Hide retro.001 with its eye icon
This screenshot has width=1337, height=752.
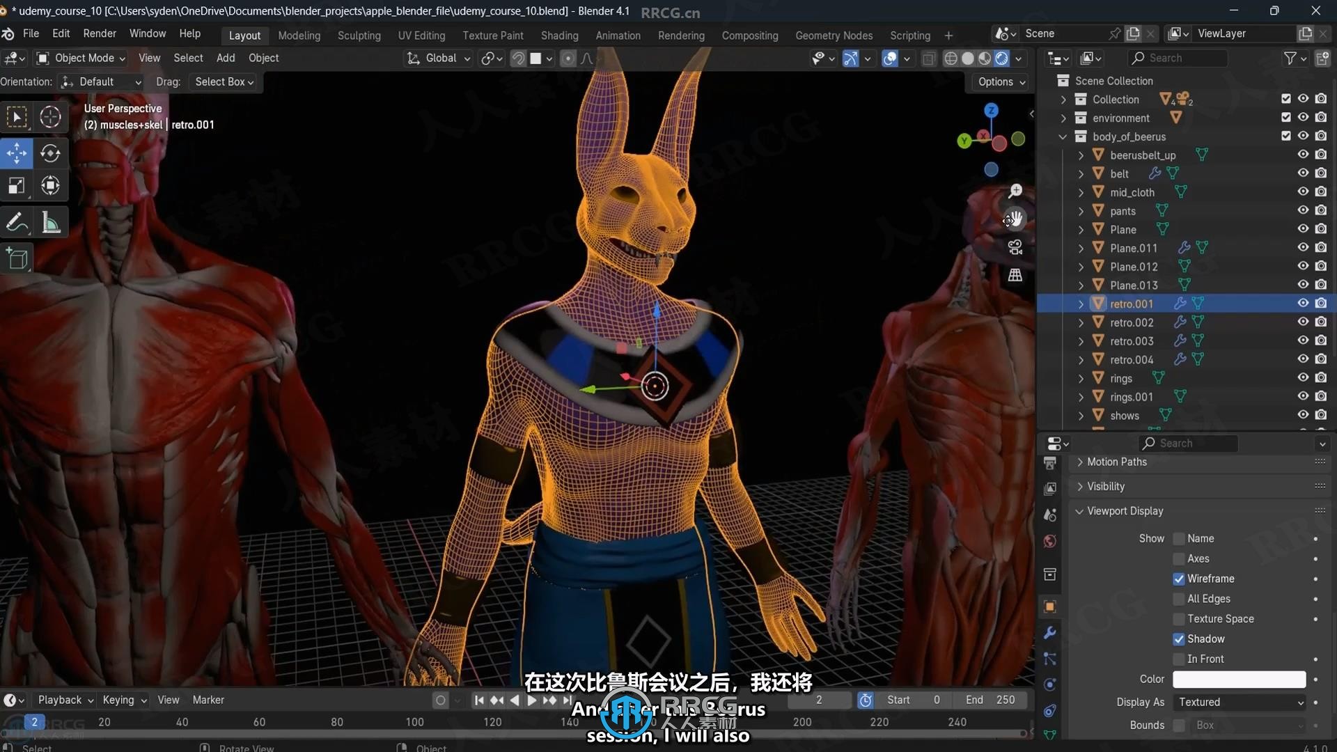pyautogui.click(x=1303, y=304)
